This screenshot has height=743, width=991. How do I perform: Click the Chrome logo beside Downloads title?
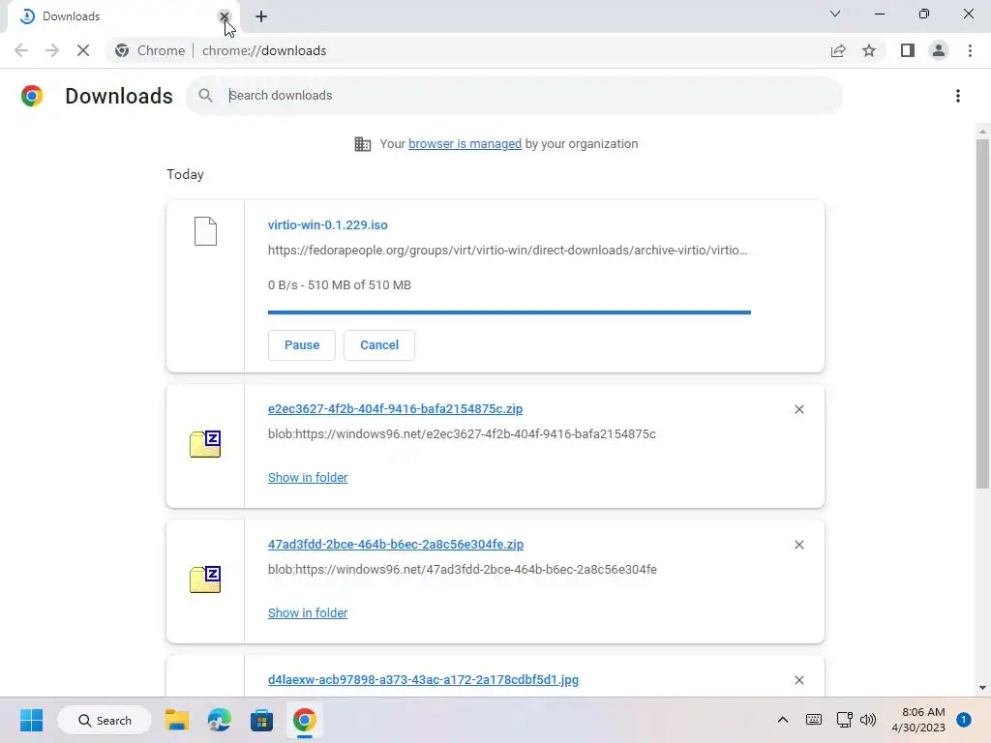pos(32,96)
